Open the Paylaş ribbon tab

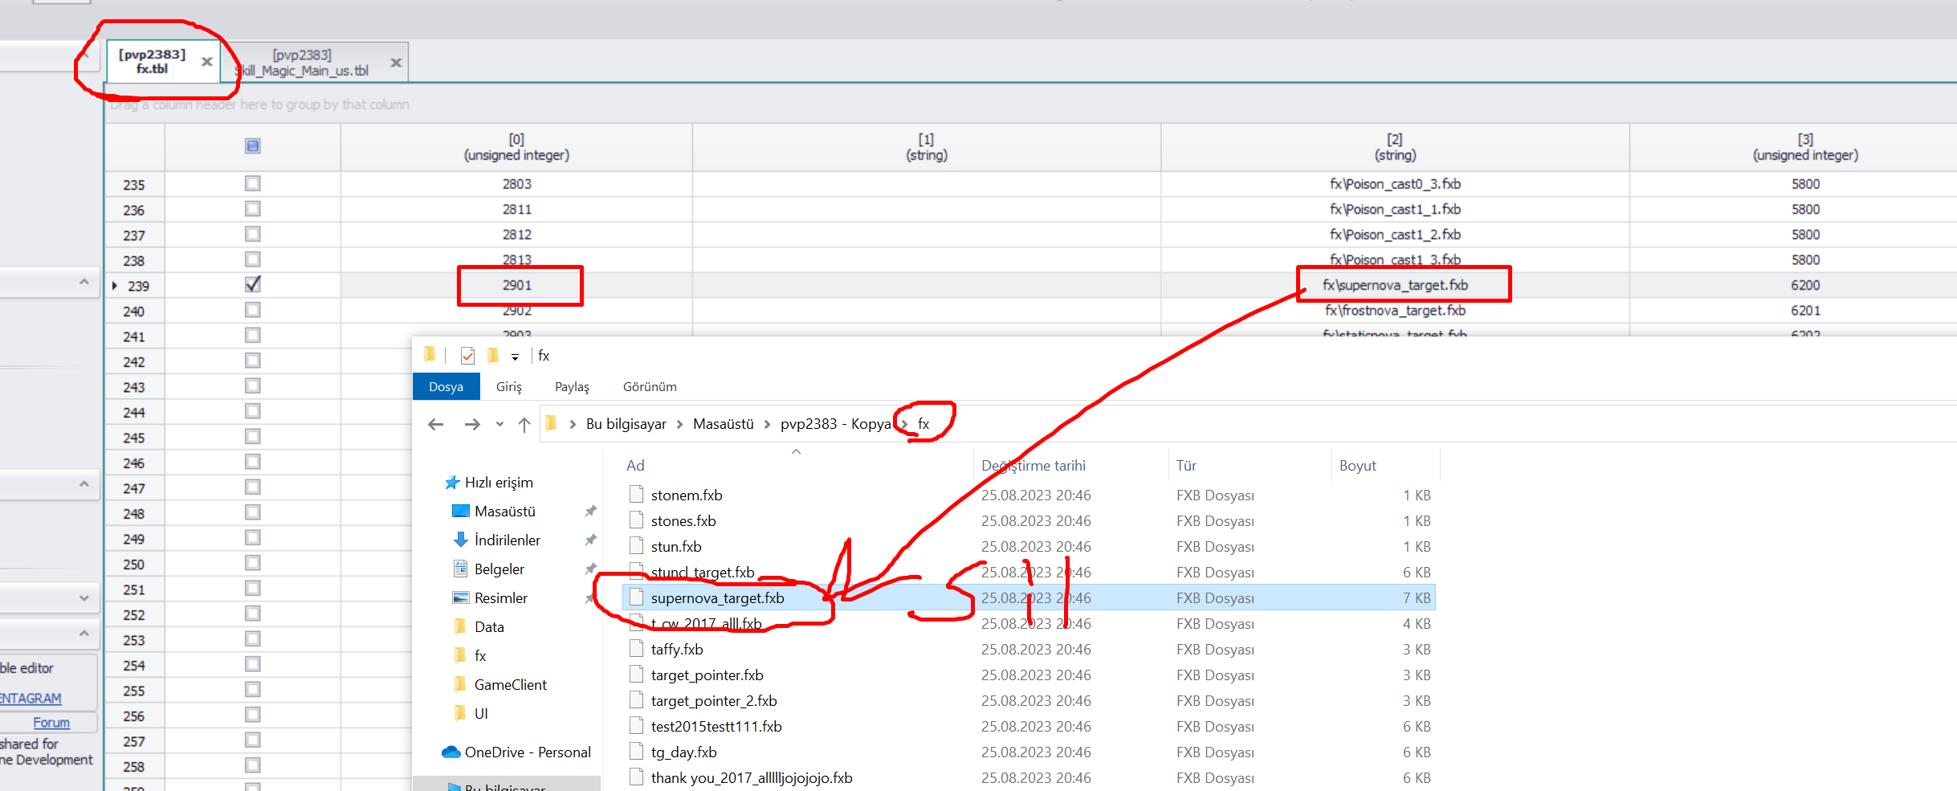572,386
